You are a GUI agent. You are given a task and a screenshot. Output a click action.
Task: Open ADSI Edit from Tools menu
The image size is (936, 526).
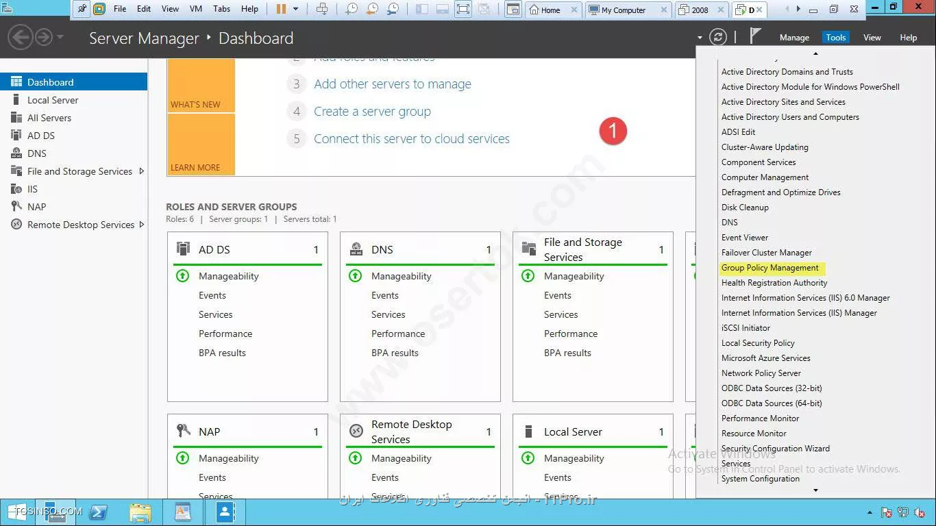tap(738, 132)
